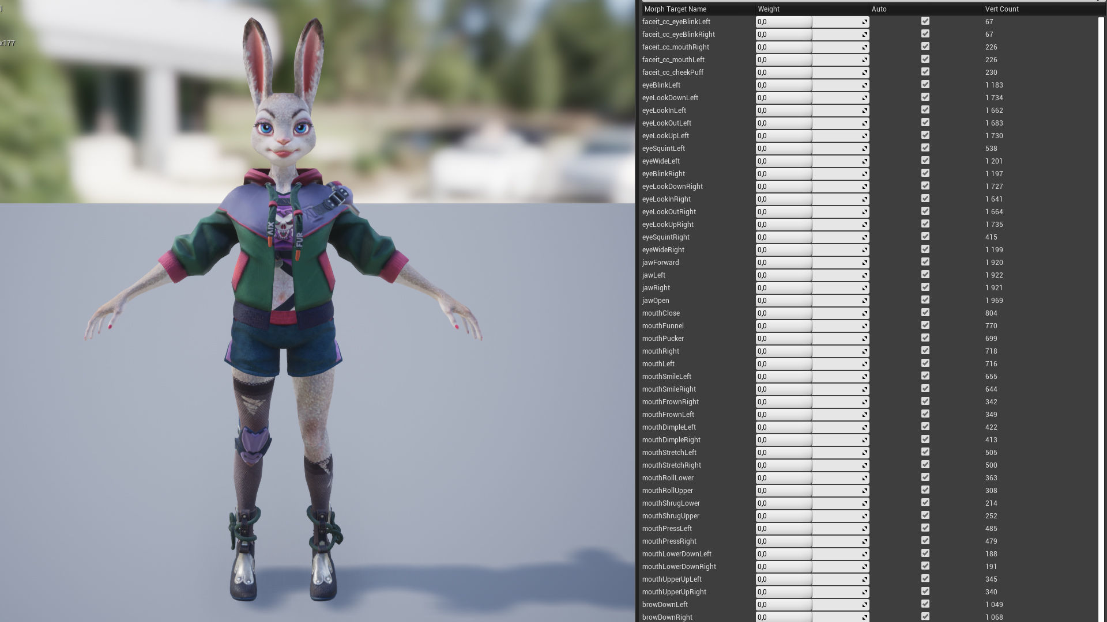Viewport: 1107px width, 622px height.
Task: Click the arrow icon in mouthUpperUpLeft weight field
Action: 865,580
